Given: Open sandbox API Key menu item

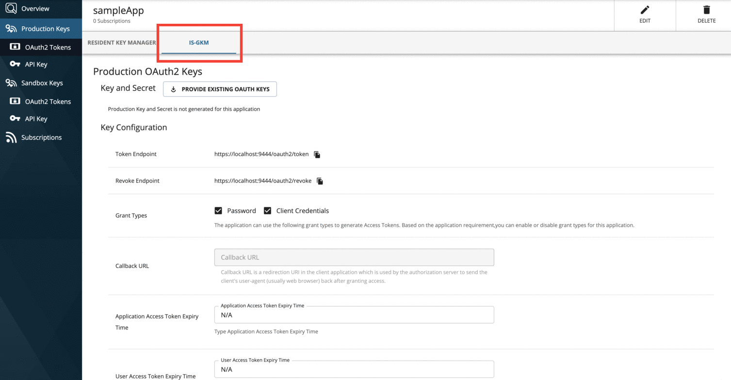Looking at the screenshot, I should [36, 119].
